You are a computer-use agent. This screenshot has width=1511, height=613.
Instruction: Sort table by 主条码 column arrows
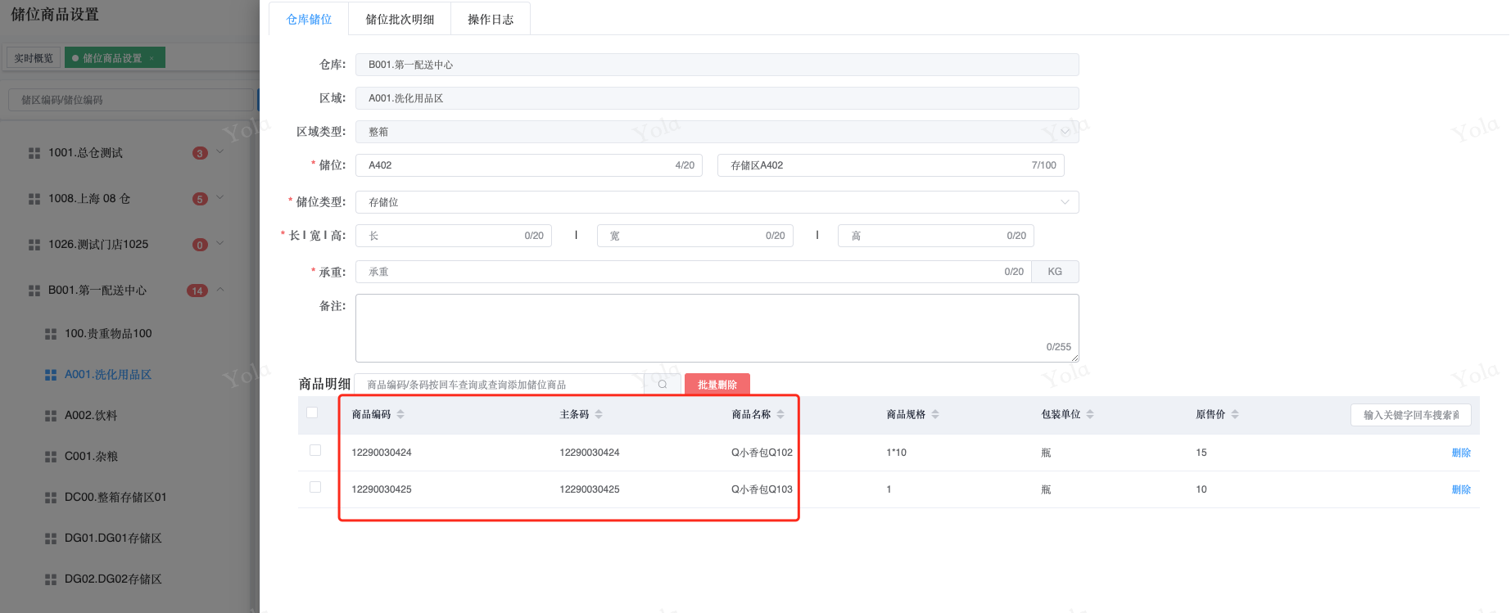[x=599, y=414]
